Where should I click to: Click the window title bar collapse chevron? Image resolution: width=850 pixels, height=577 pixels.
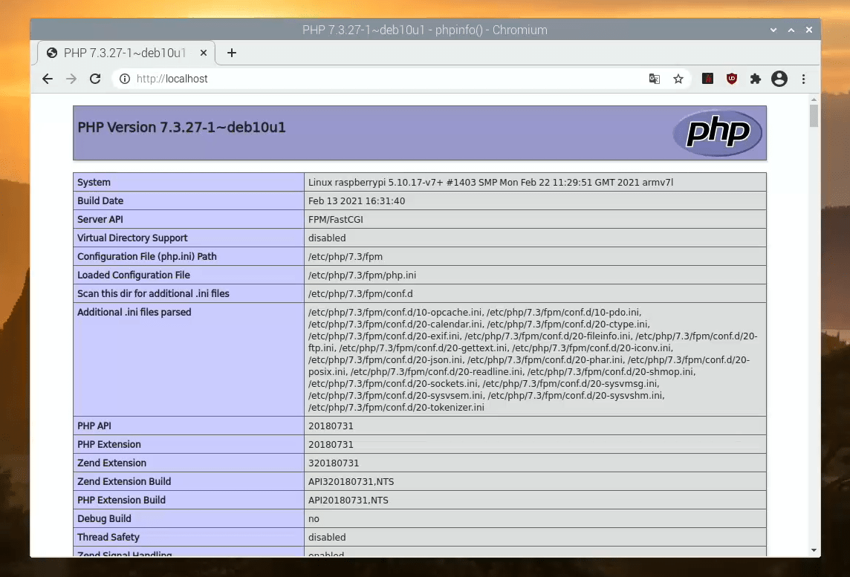[773, 30]
